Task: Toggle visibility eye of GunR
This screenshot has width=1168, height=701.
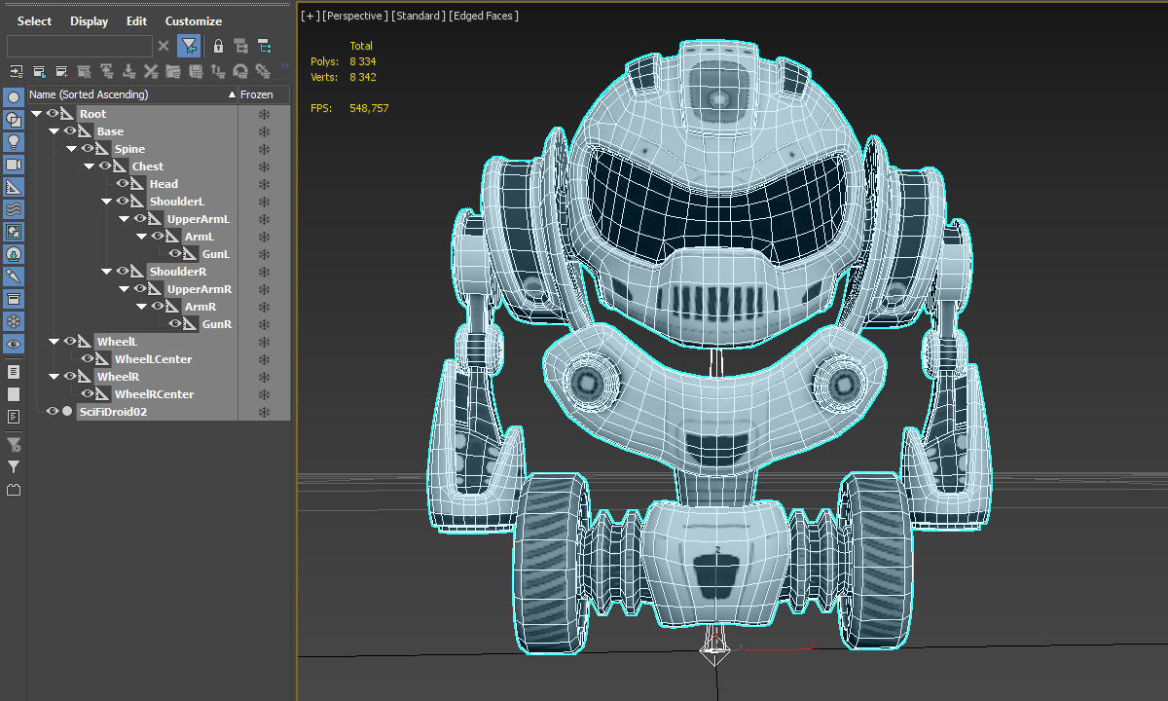Action: coord(175,324)
